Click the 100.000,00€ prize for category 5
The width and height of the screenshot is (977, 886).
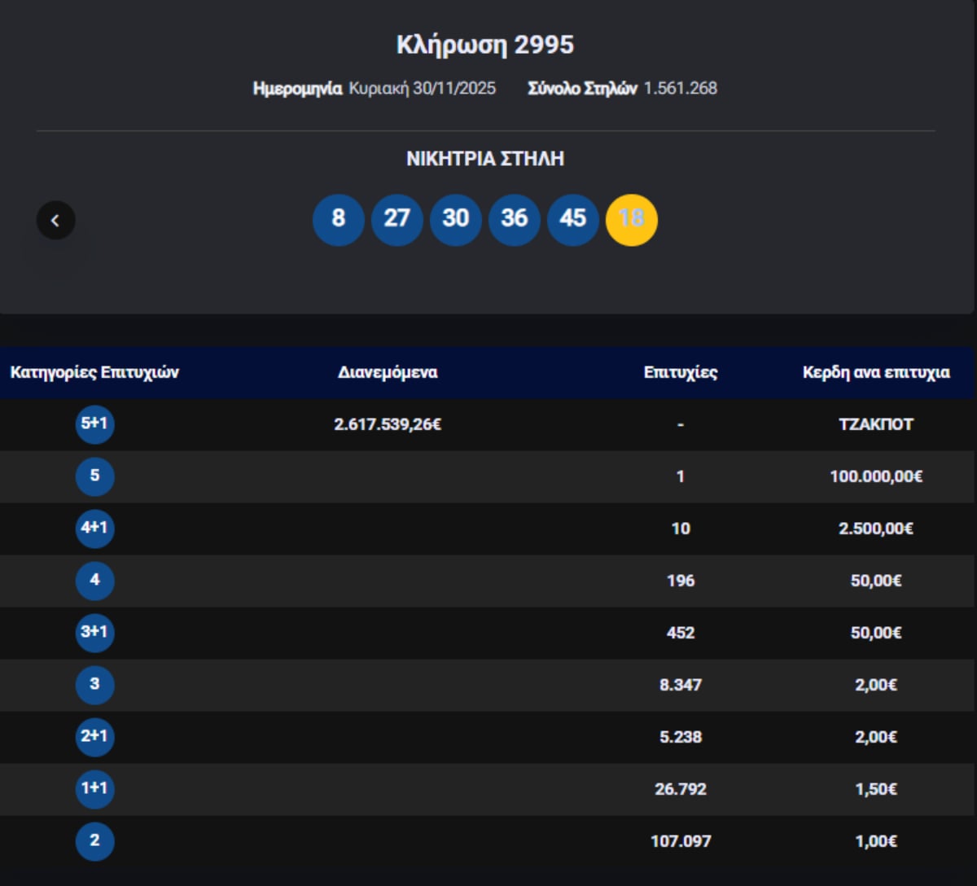[876, 476]
